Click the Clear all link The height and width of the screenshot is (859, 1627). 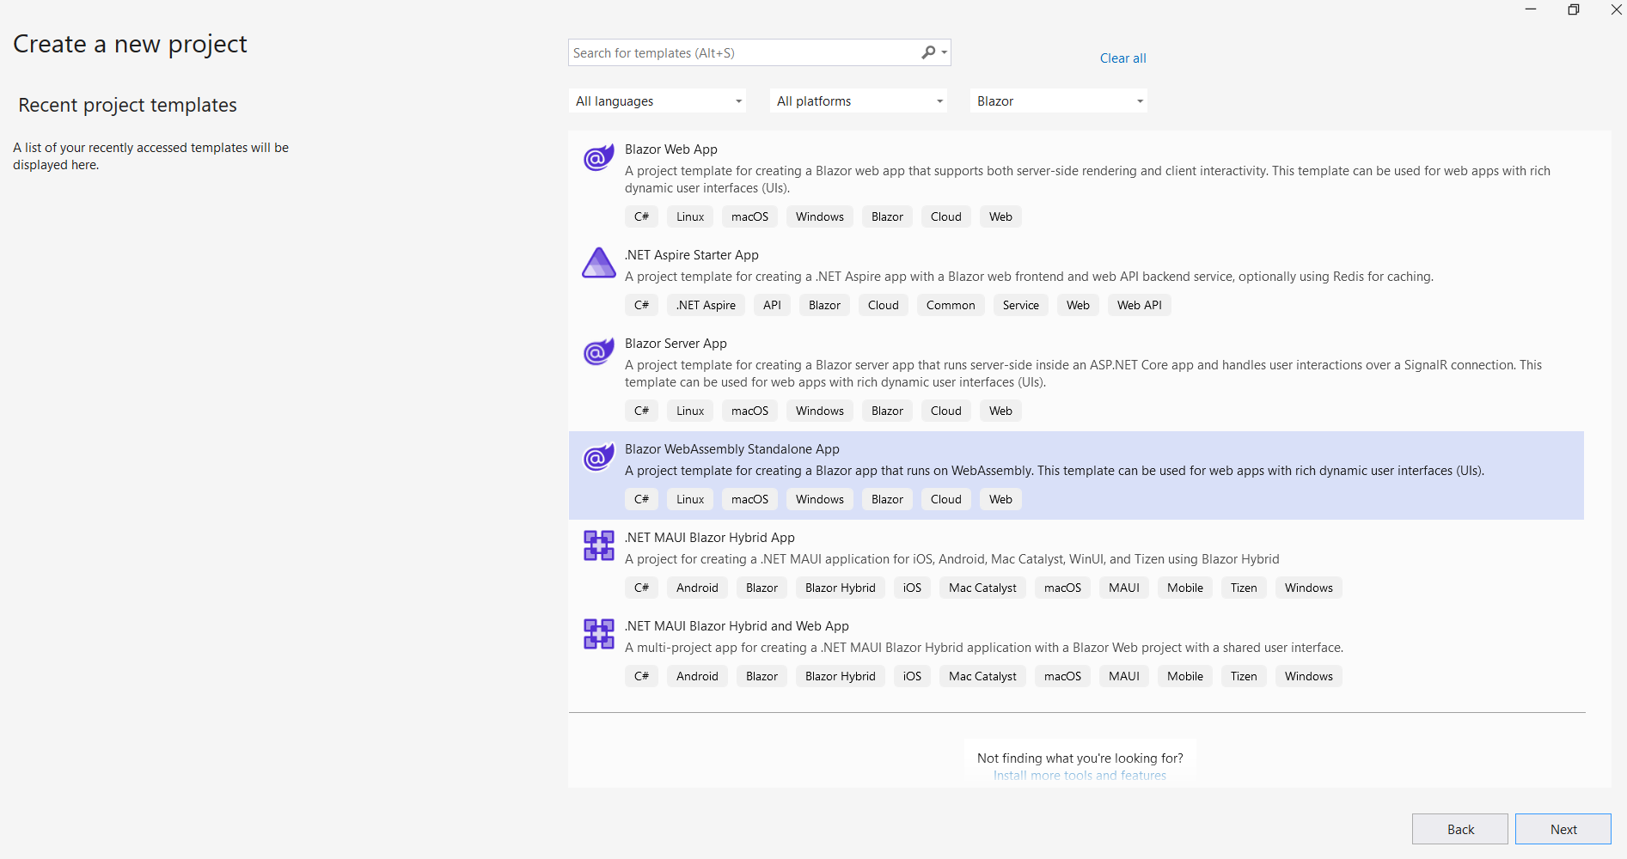(1122, 58)
